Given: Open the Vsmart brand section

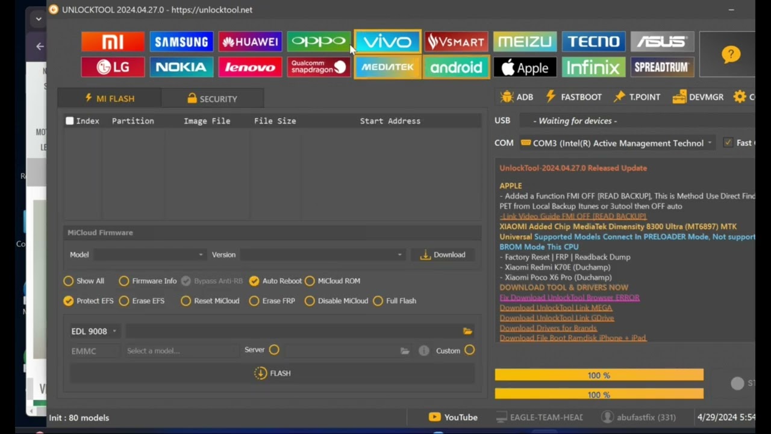Looking at the screenshot, I should (x=456, y=42).
